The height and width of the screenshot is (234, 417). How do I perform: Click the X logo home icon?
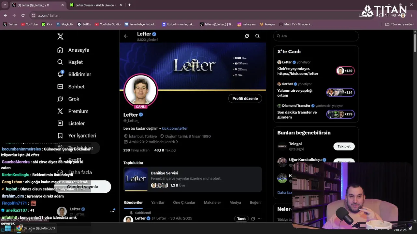tap(60, 36)
